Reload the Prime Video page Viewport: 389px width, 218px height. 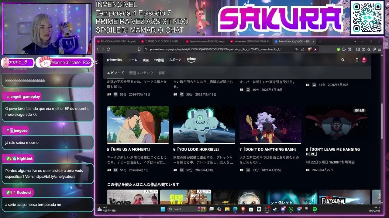click(108, 49)
